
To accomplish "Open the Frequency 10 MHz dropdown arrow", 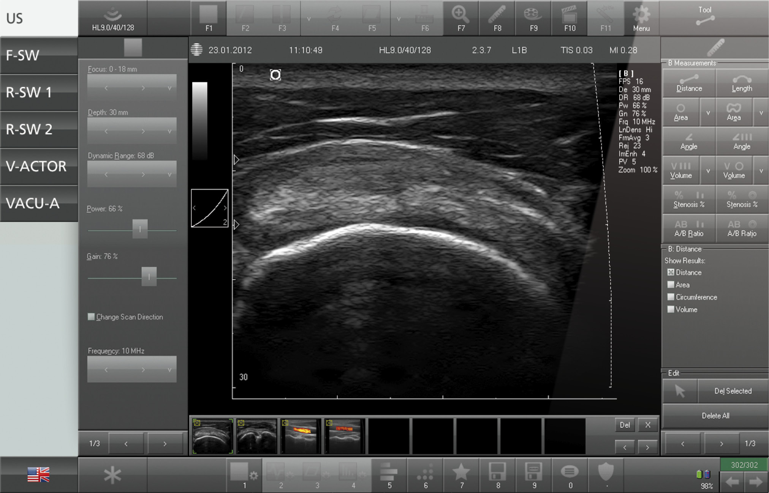I will (x=169, y=370).
